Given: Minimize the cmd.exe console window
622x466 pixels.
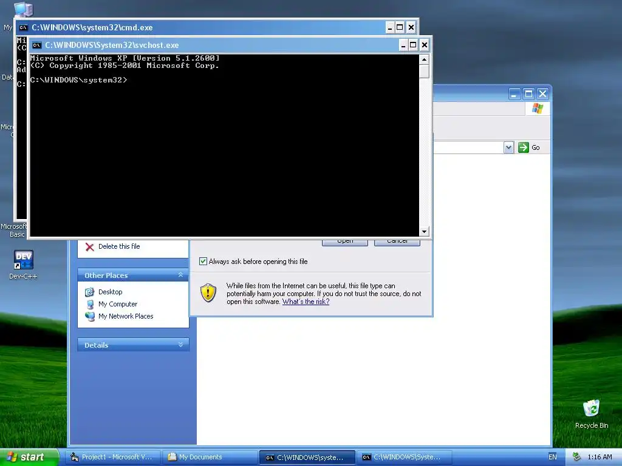Looking at the screenshot, I should 390,27.
